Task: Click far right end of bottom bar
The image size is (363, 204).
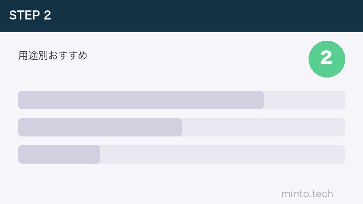Action: click(x=343, y=155)
